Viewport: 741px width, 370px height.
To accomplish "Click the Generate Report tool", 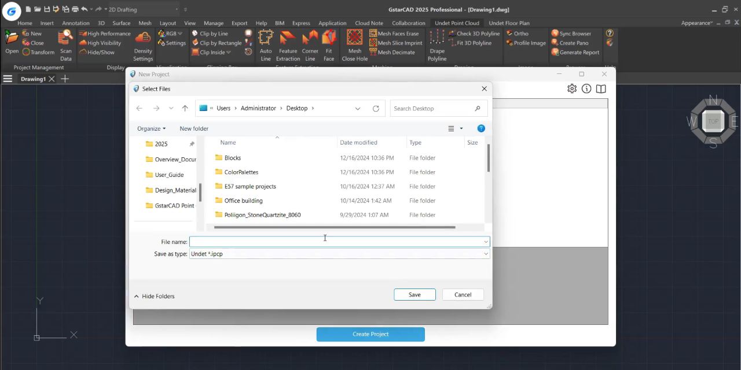I will click(575, 52).
